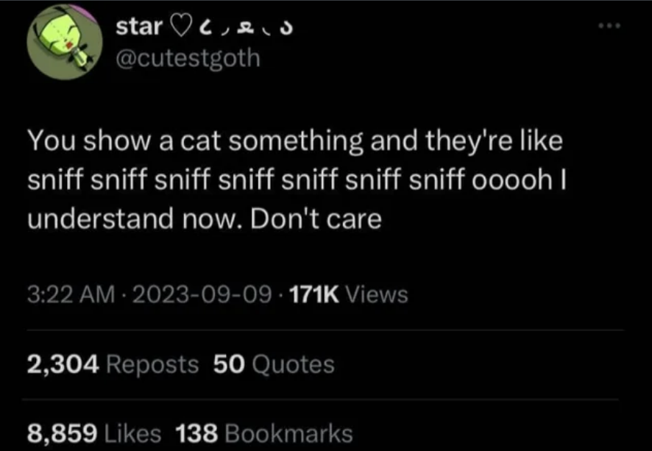Click the "Views" label

(375, 295)
